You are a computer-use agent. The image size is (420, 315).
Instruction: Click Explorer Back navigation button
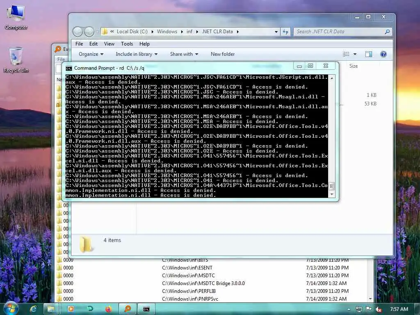coord(78,32)
